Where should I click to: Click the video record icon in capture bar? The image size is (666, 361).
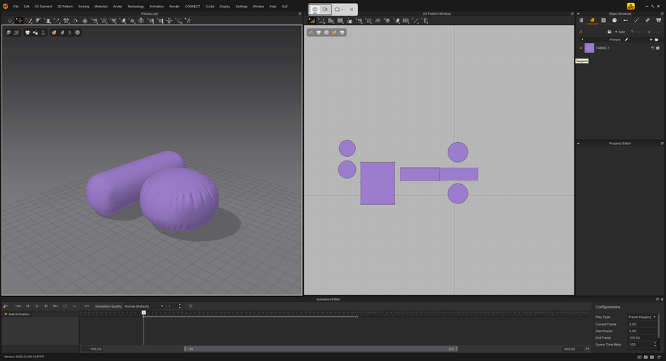[x=325, y=10]
